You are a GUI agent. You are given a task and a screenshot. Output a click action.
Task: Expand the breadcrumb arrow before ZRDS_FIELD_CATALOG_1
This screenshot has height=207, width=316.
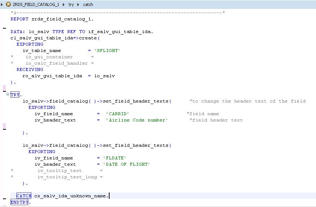point(2,4)
